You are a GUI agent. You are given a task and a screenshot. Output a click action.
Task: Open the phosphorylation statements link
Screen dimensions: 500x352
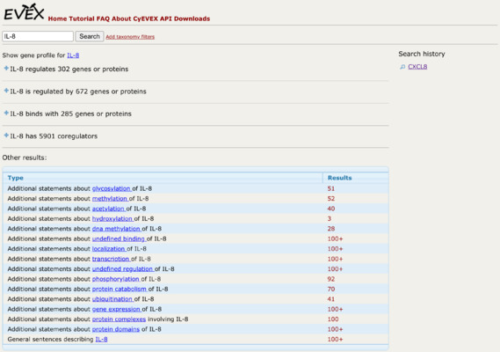116,279
